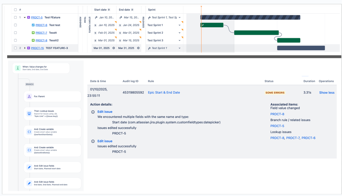
Task: Expand the collapsed RELEASES column
Action: tap(143, 22)
